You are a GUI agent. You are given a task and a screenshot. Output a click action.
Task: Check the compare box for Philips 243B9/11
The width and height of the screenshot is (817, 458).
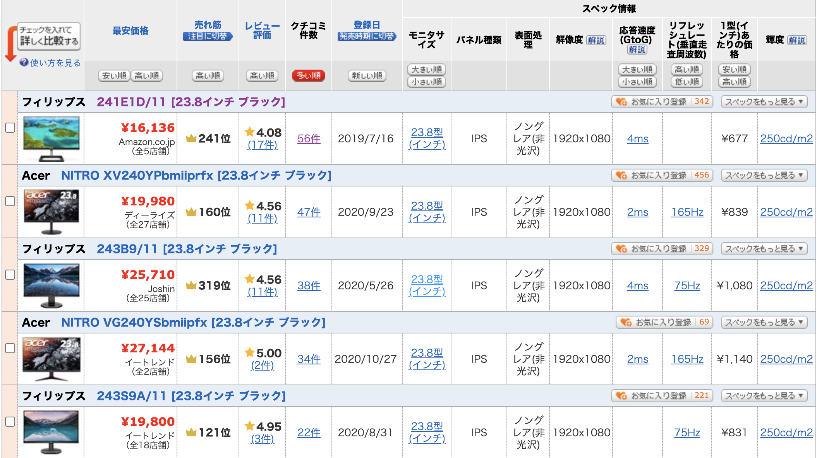click(10, 275)
